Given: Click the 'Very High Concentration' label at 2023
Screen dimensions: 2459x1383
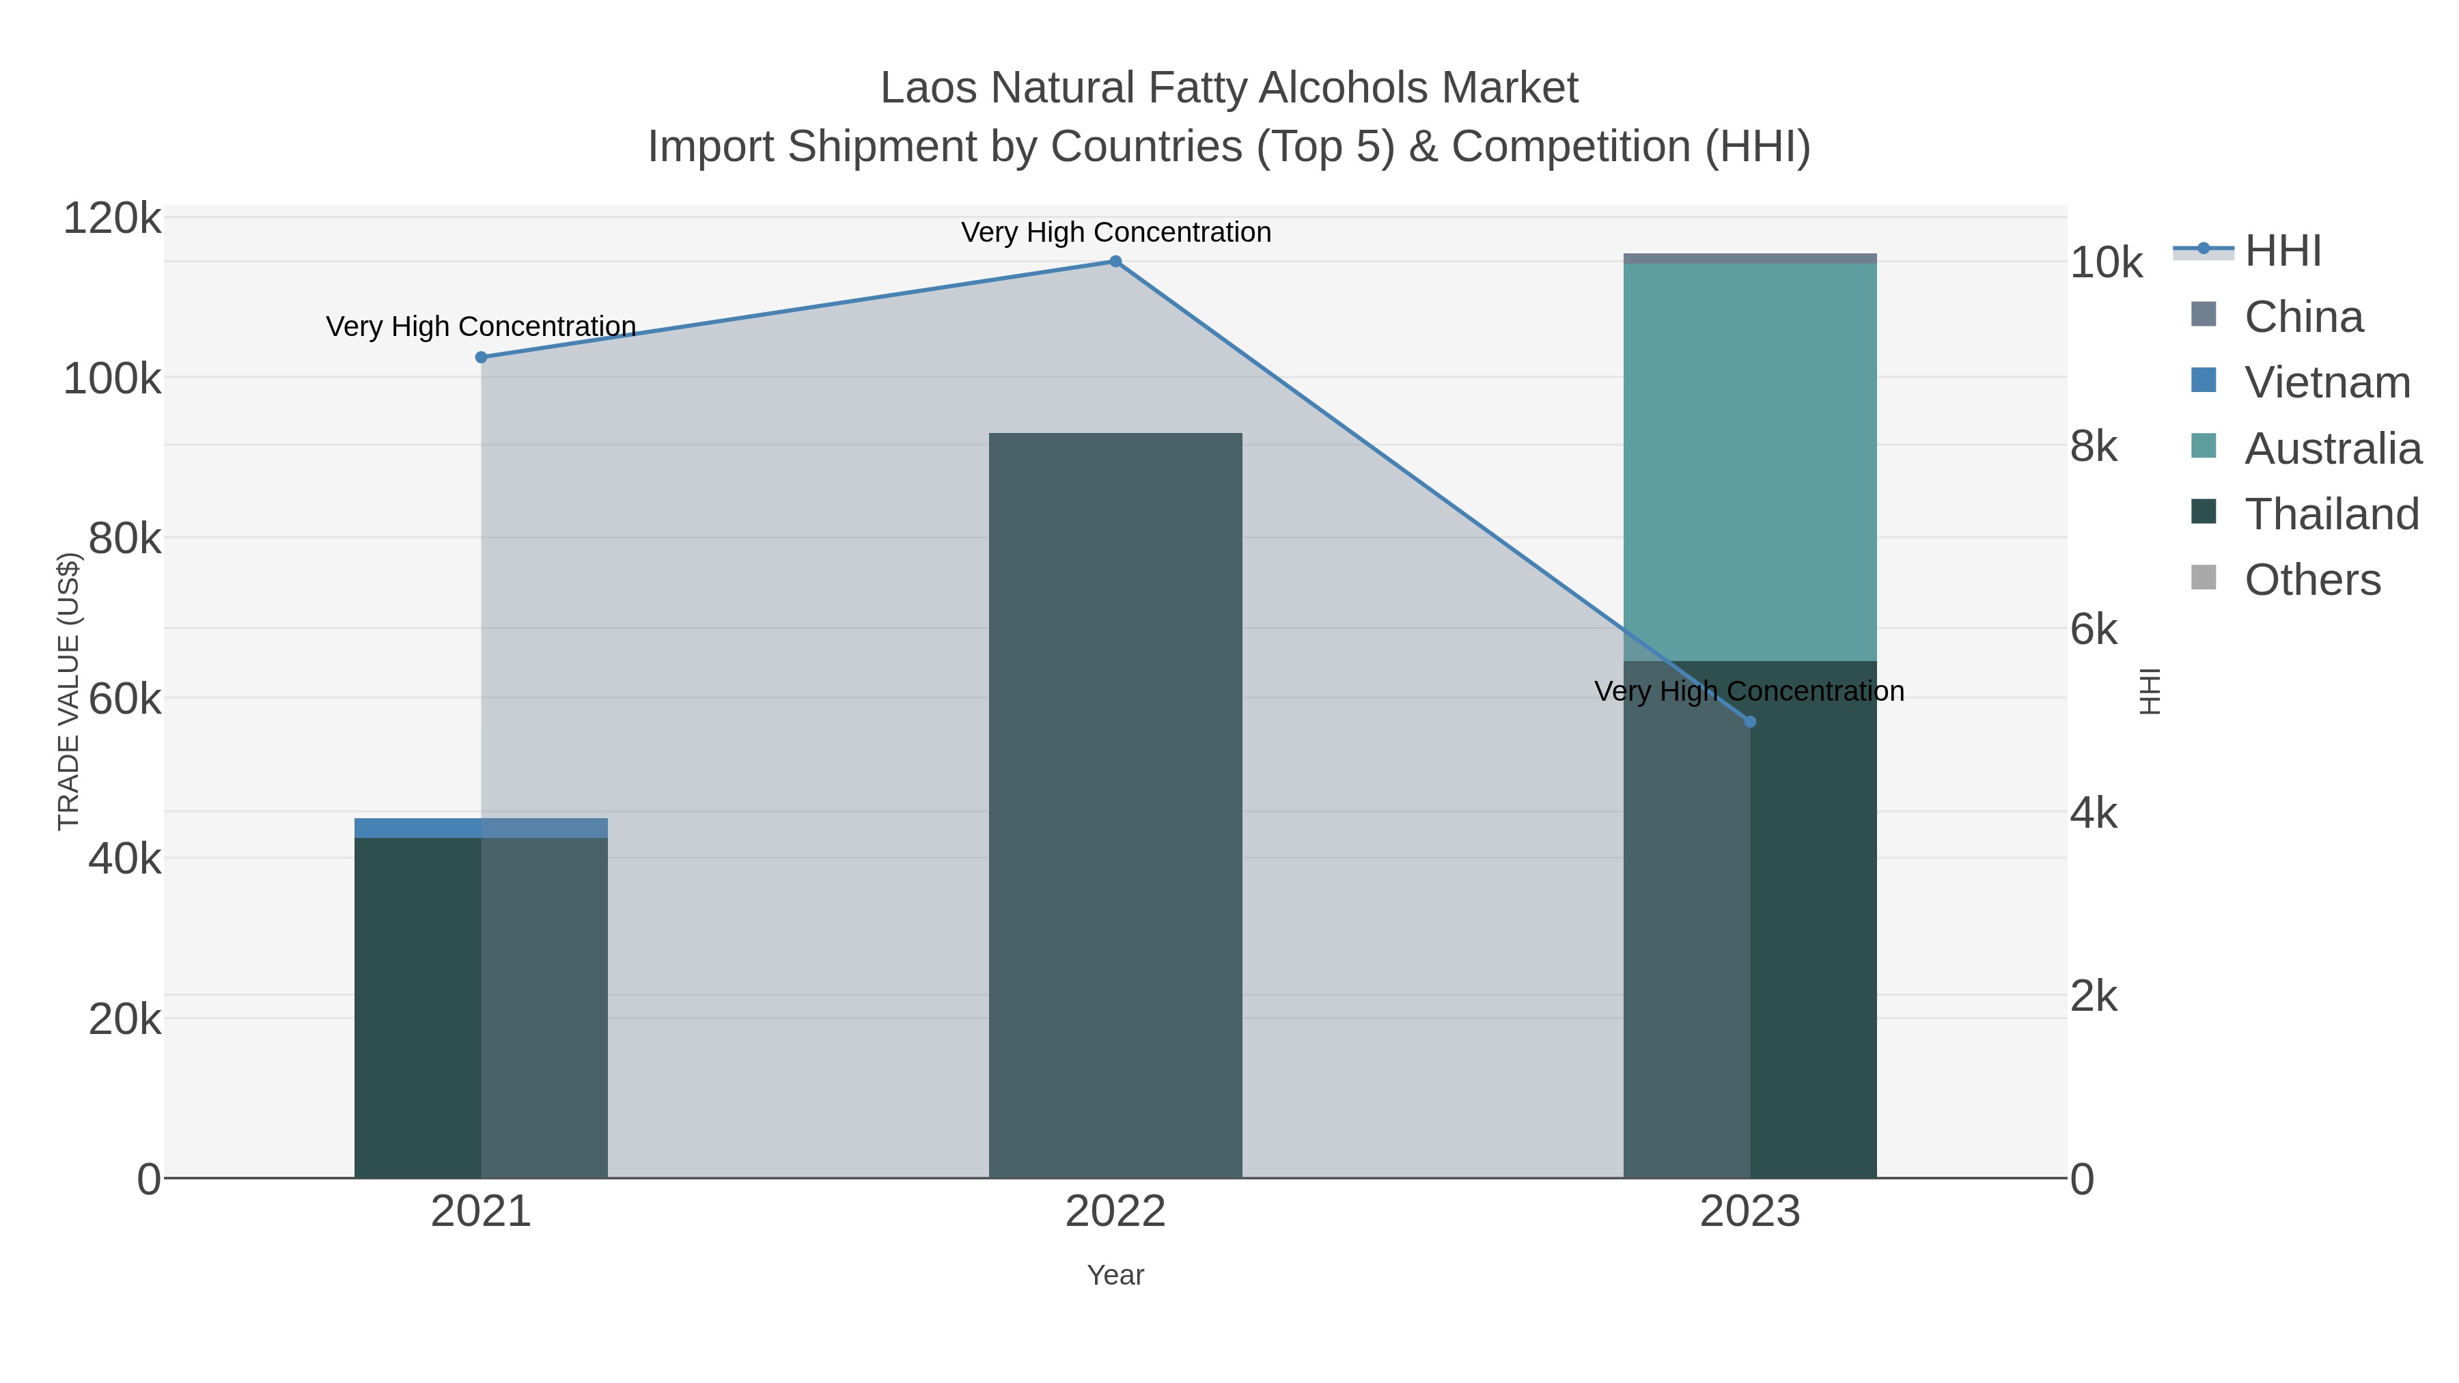Looking at the screenshot, I should [1749, 691].
